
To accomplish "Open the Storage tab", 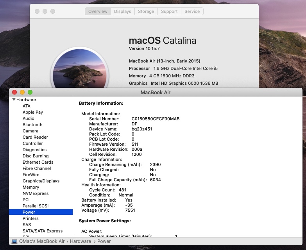I will (146, 11).
